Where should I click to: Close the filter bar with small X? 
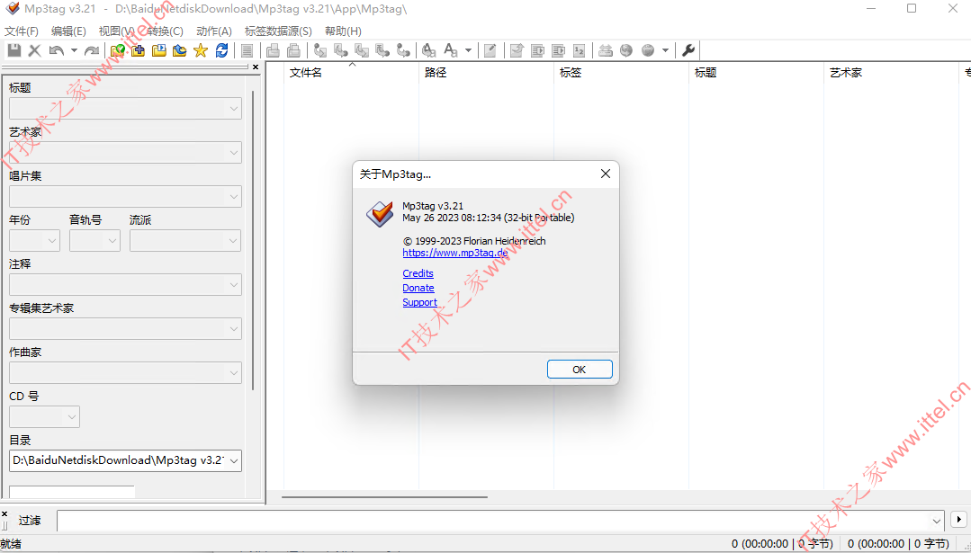pos(4,514)
